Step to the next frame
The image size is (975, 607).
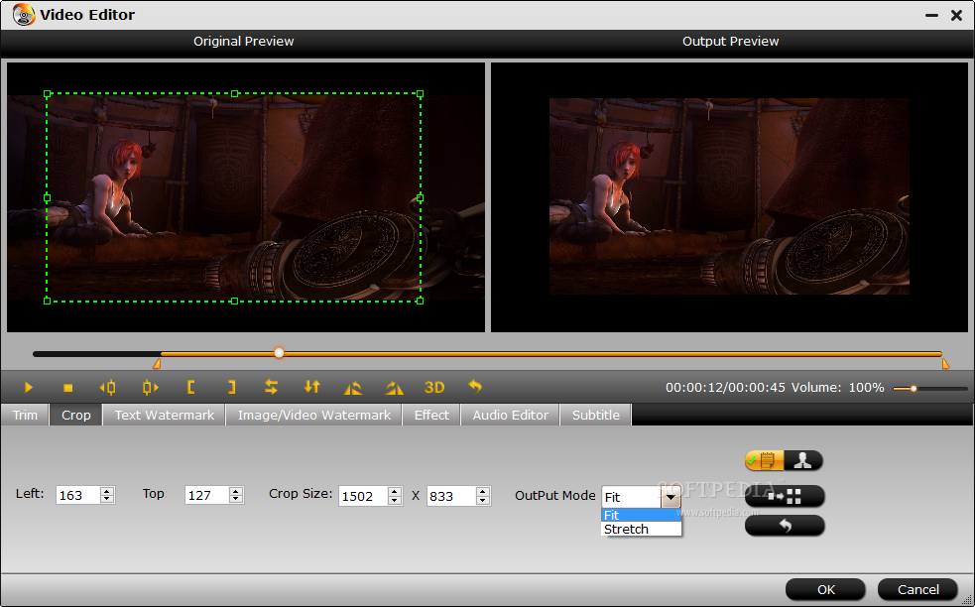[150, 388]
